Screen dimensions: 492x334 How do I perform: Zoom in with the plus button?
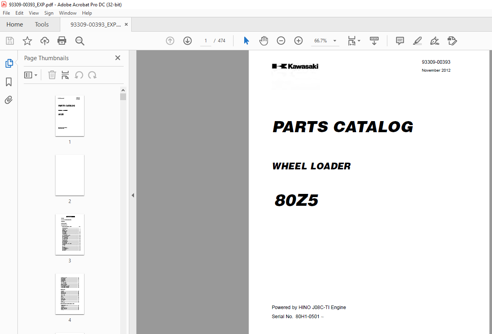coord(299,41)
